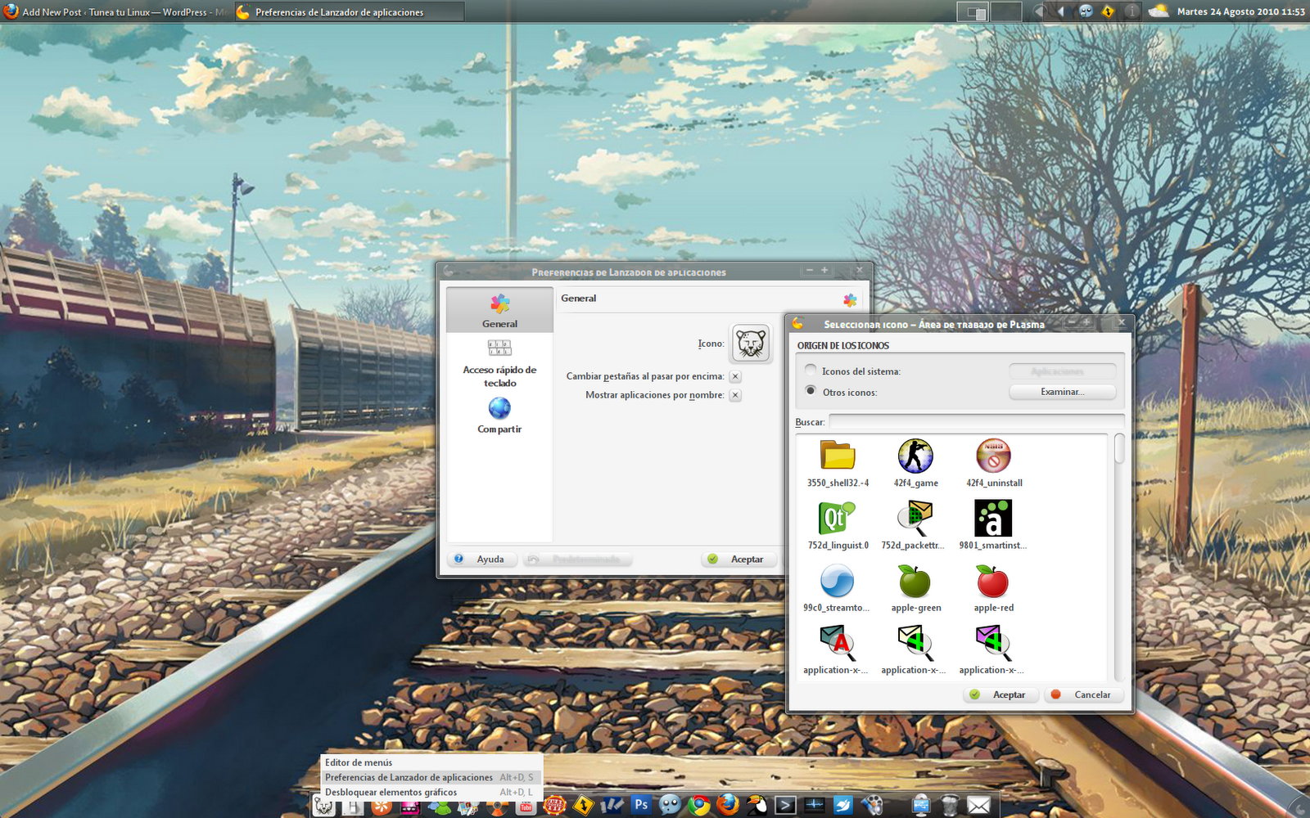Select the 42f4_game icon
This screenshot has width=1310, height=818.
(915, 457)
